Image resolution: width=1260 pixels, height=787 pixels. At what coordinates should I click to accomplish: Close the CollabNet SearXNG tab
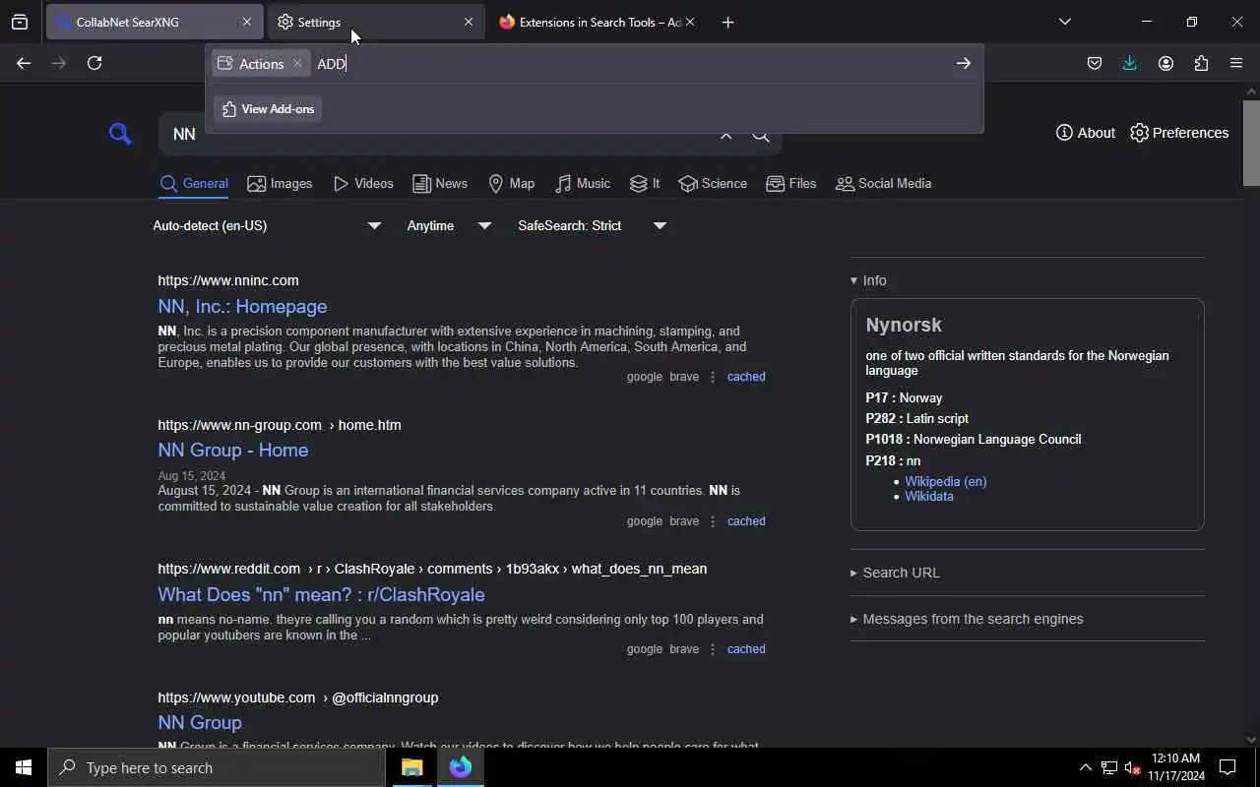247,22
